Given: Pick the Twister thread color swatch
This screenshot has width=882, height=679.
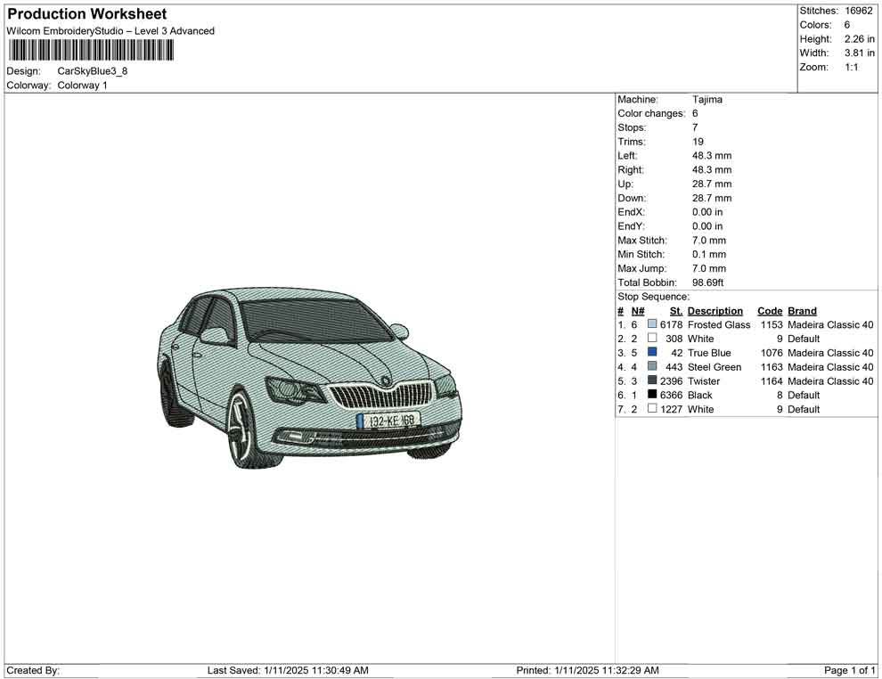Looking at the screenshot, I should point(652,381).
